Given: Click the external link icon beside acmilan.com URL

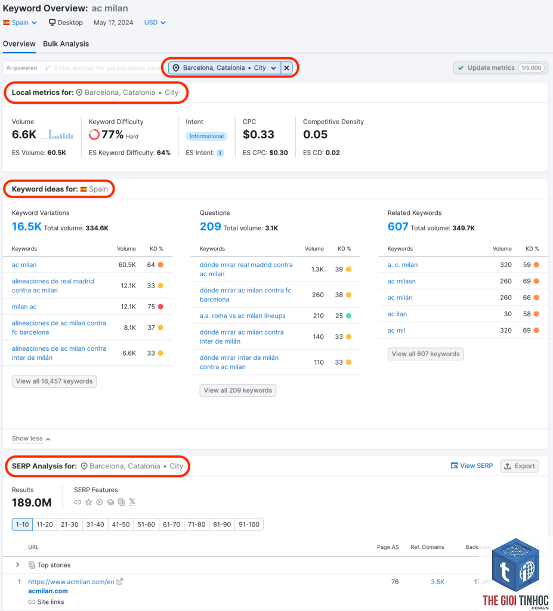Looking at the screenshot, I should coord(120,581).
